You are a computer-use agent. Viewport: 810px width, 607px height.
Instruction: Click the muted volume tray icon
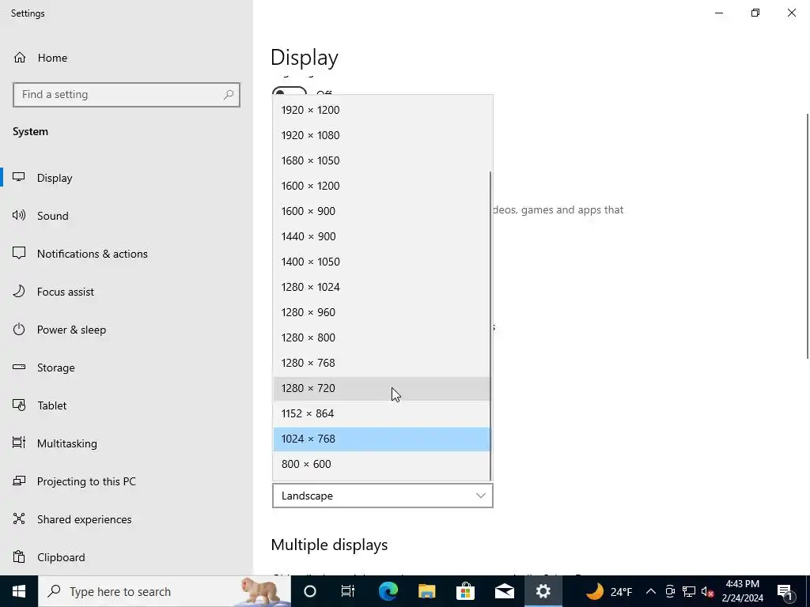point(708,591)
